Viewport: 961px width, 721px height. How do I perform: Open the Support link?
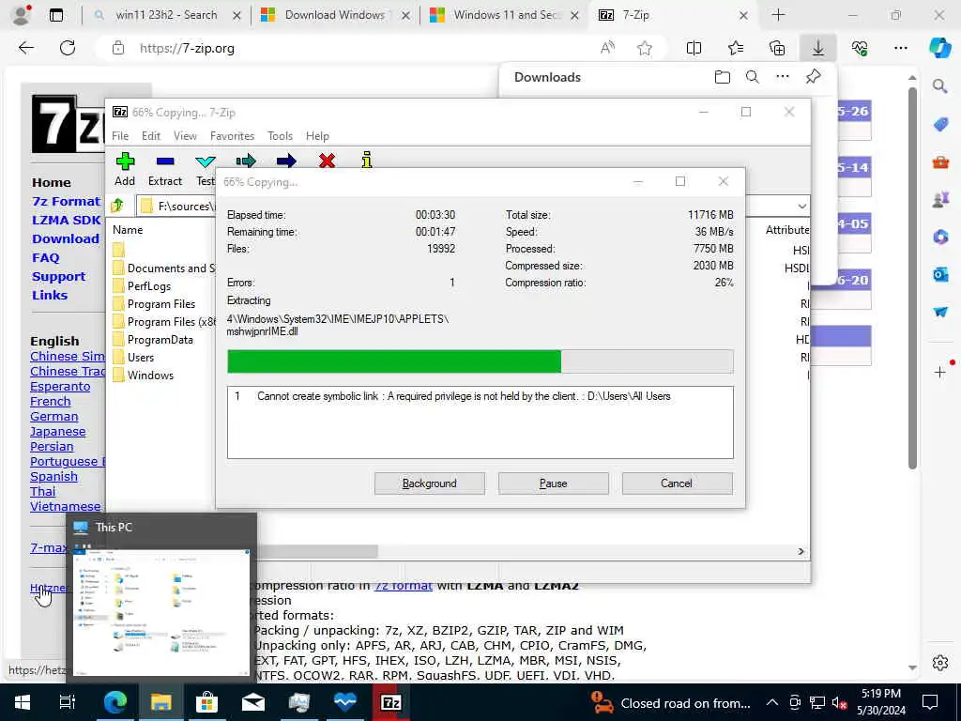(x=59, y=277)
